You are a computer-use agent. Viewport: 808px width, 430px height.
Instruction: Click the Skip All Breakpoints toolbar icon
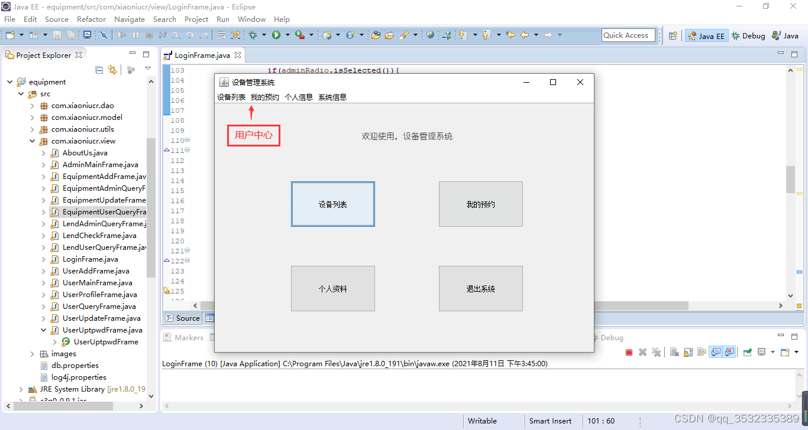click(x=104, y=35)
